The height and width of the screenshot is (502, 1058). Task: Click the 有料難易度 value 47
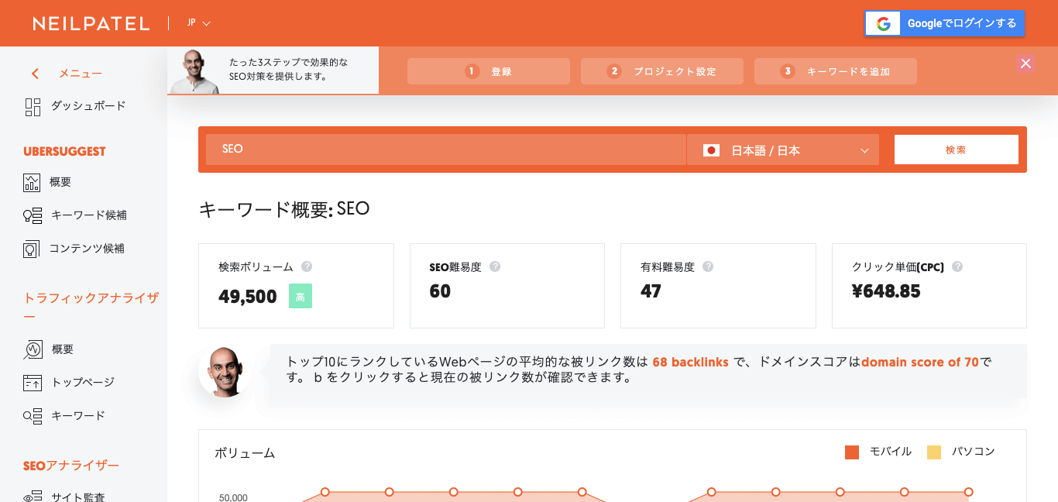click(651, 291)
